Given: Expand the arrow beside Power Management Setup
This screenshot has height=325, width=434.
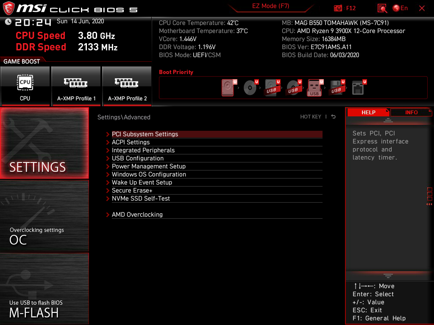Looking at the screenshot, I should coord(108,166).
